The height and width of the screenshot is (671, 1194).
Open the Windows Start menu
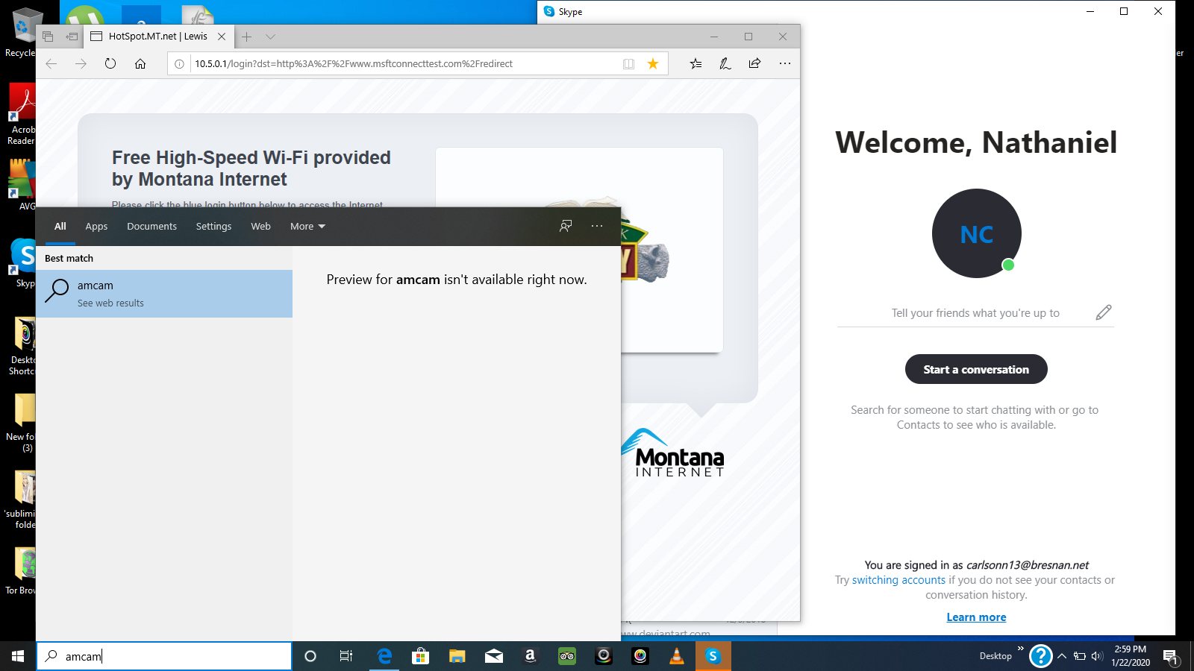tap(18, 656)
